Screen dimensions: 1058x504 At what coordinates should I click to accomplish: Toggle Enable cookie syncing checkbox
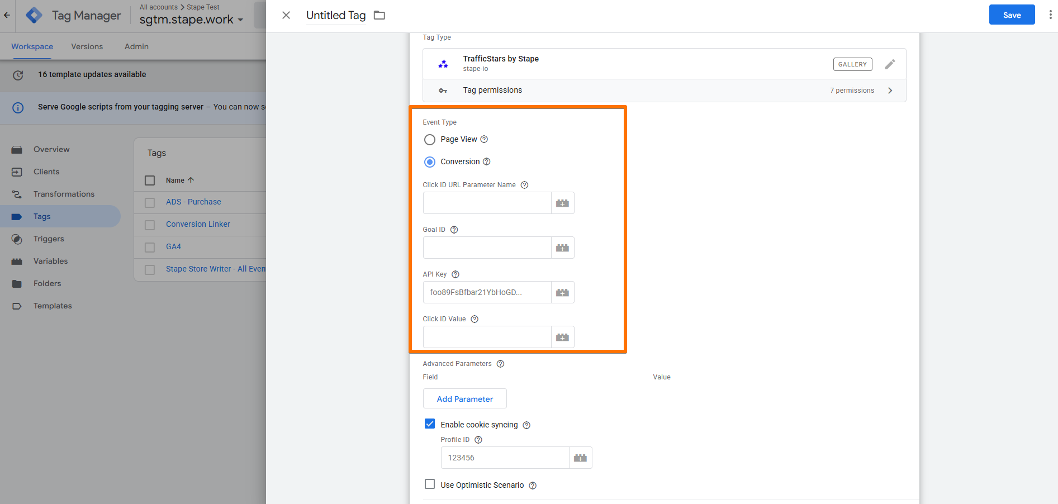429,424
